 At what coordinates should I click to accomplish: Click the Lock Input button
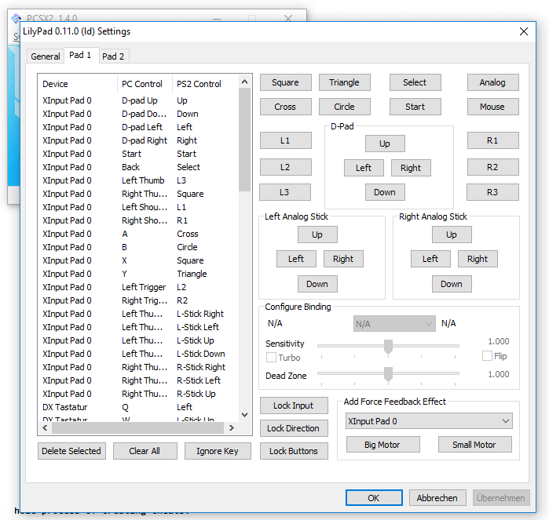(294, 405)
